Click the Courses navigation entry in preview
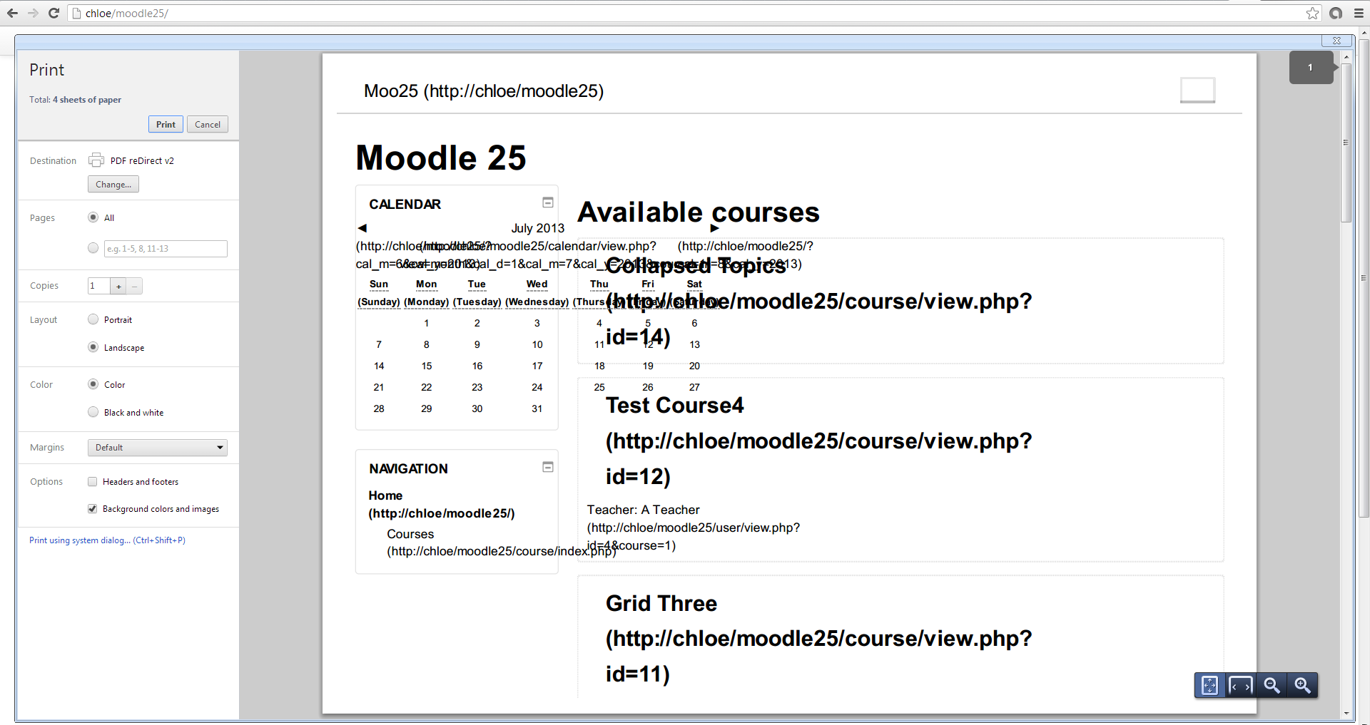Viewport: 1370px width, 725px height. pyautogui.click(x=410, y=534)
